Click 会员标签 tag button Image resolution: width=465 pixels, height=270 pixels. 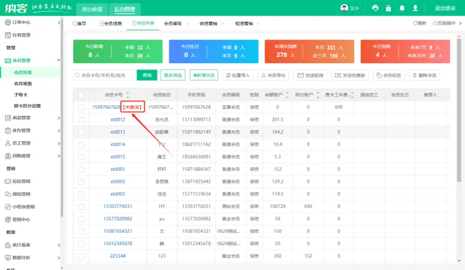tap(389, 75)
